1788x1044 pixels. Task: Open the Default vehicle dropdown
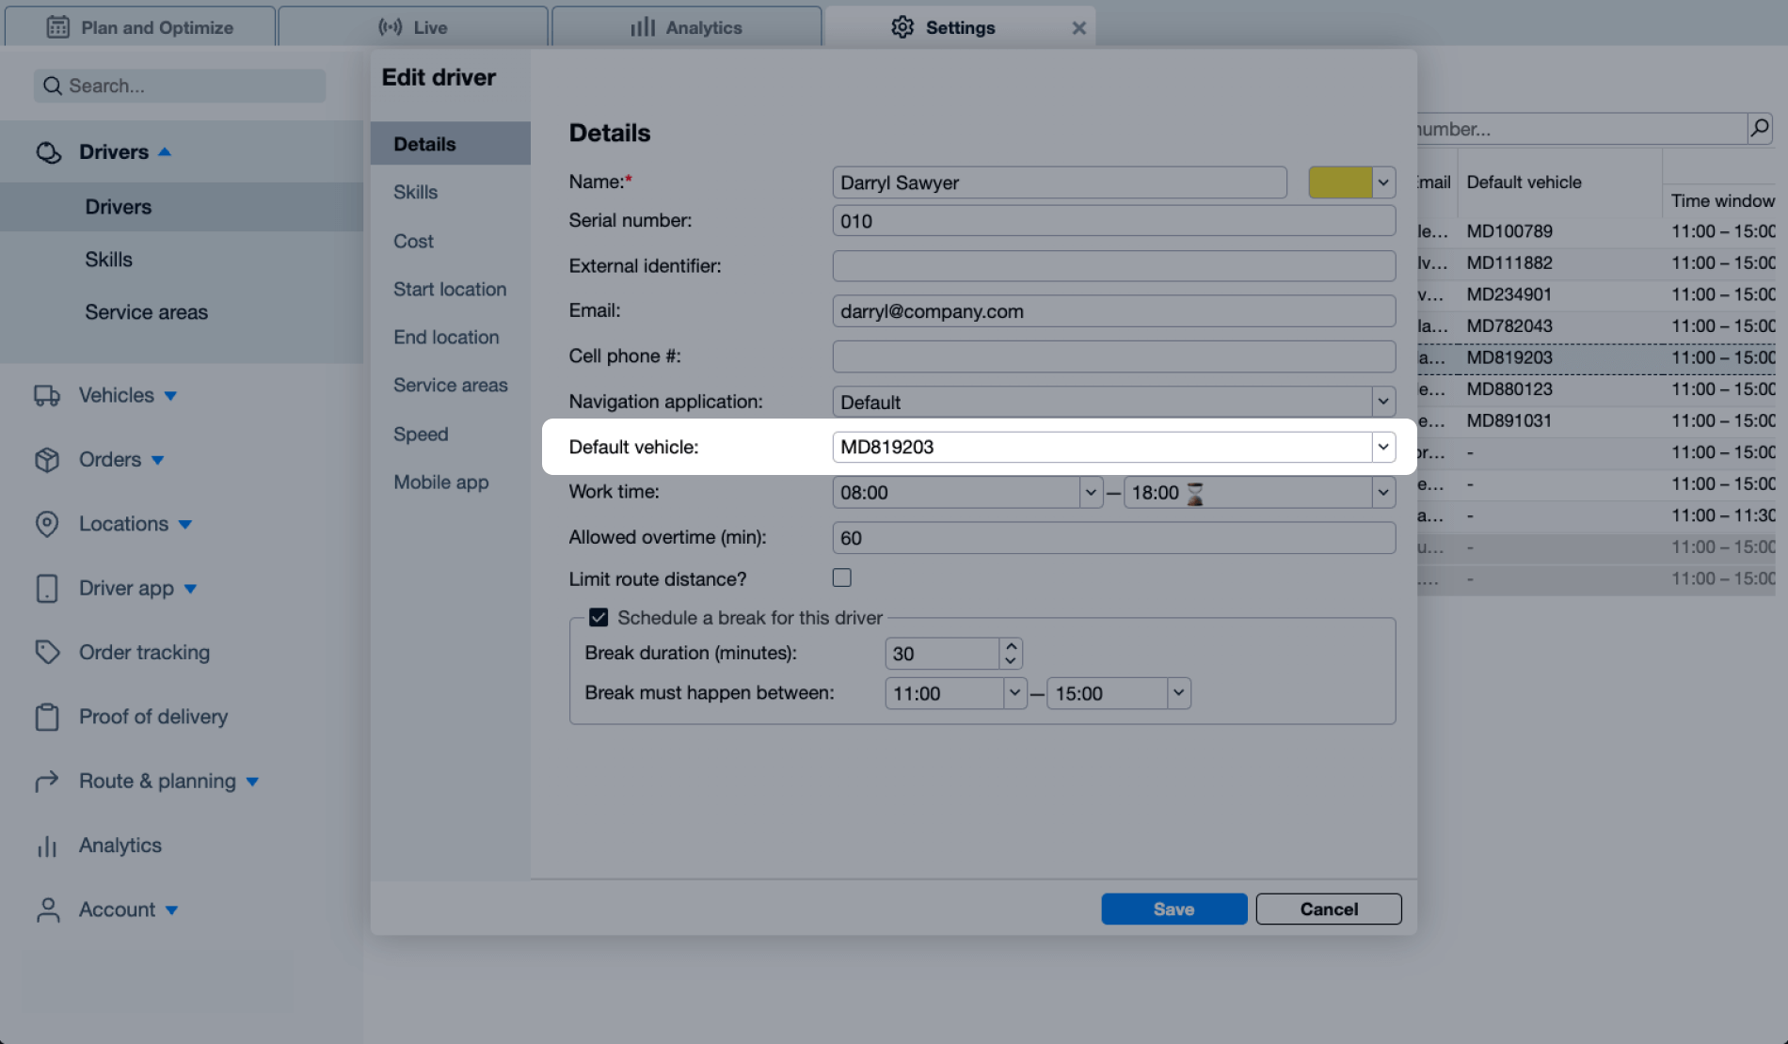click(x=1382, y=447)
